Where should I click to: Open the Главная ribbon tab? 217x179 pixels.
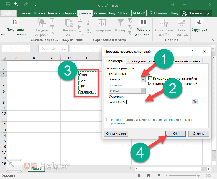pyautogui.click(x=25, y=13)
